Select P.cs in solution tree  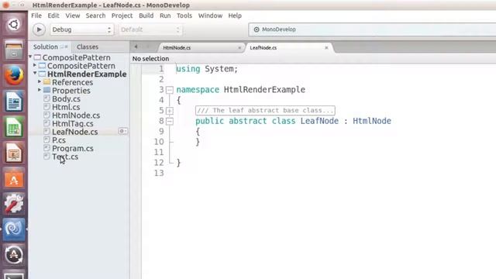pyautogui.click(x=59, y=139)
